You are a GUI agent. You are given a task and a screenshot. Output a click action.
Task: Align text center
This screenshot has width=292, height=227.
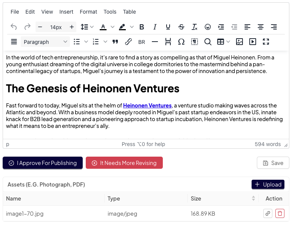pos(261,27)
